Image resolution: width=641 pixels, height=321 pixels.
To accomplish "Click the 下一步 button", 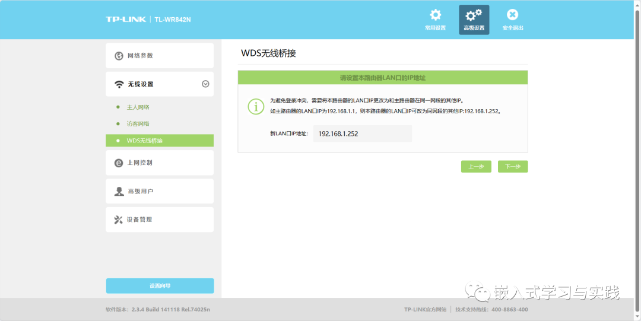I will pos(513,166).
